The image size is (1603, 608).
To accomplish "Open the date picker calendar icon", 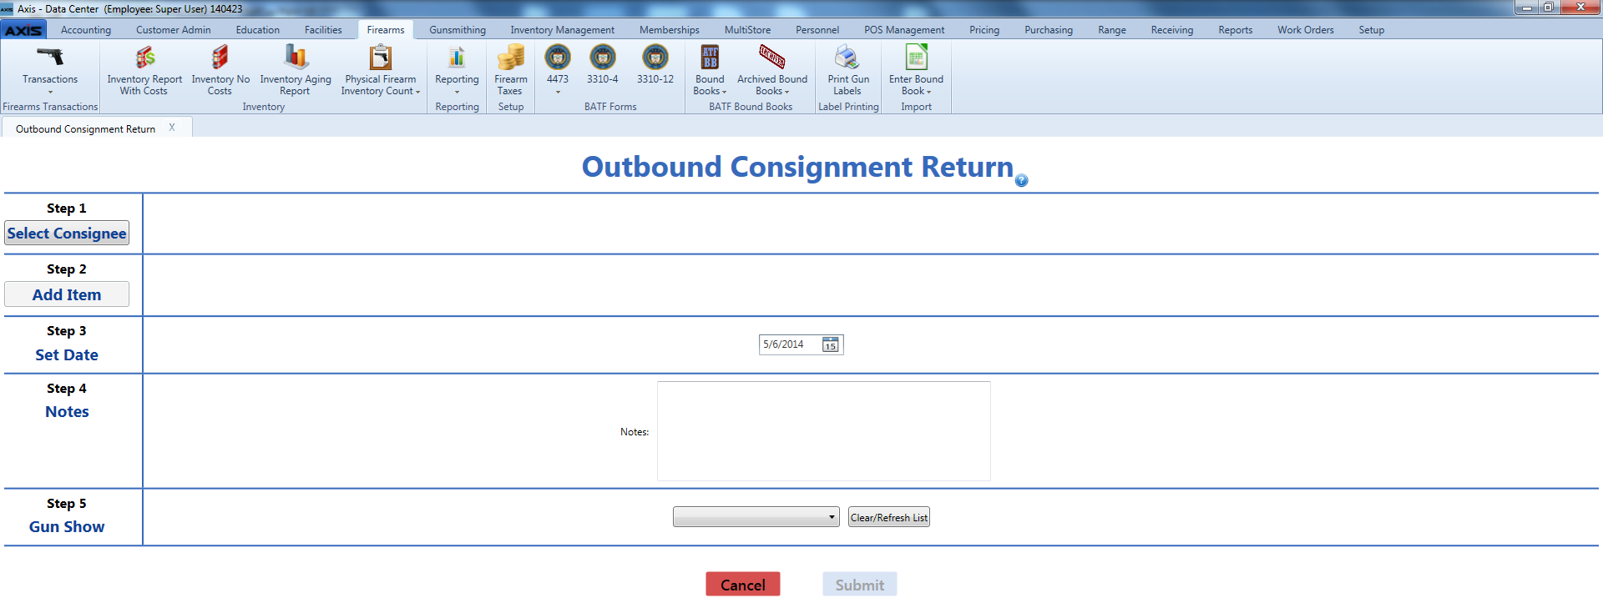I will click(831, 344).
